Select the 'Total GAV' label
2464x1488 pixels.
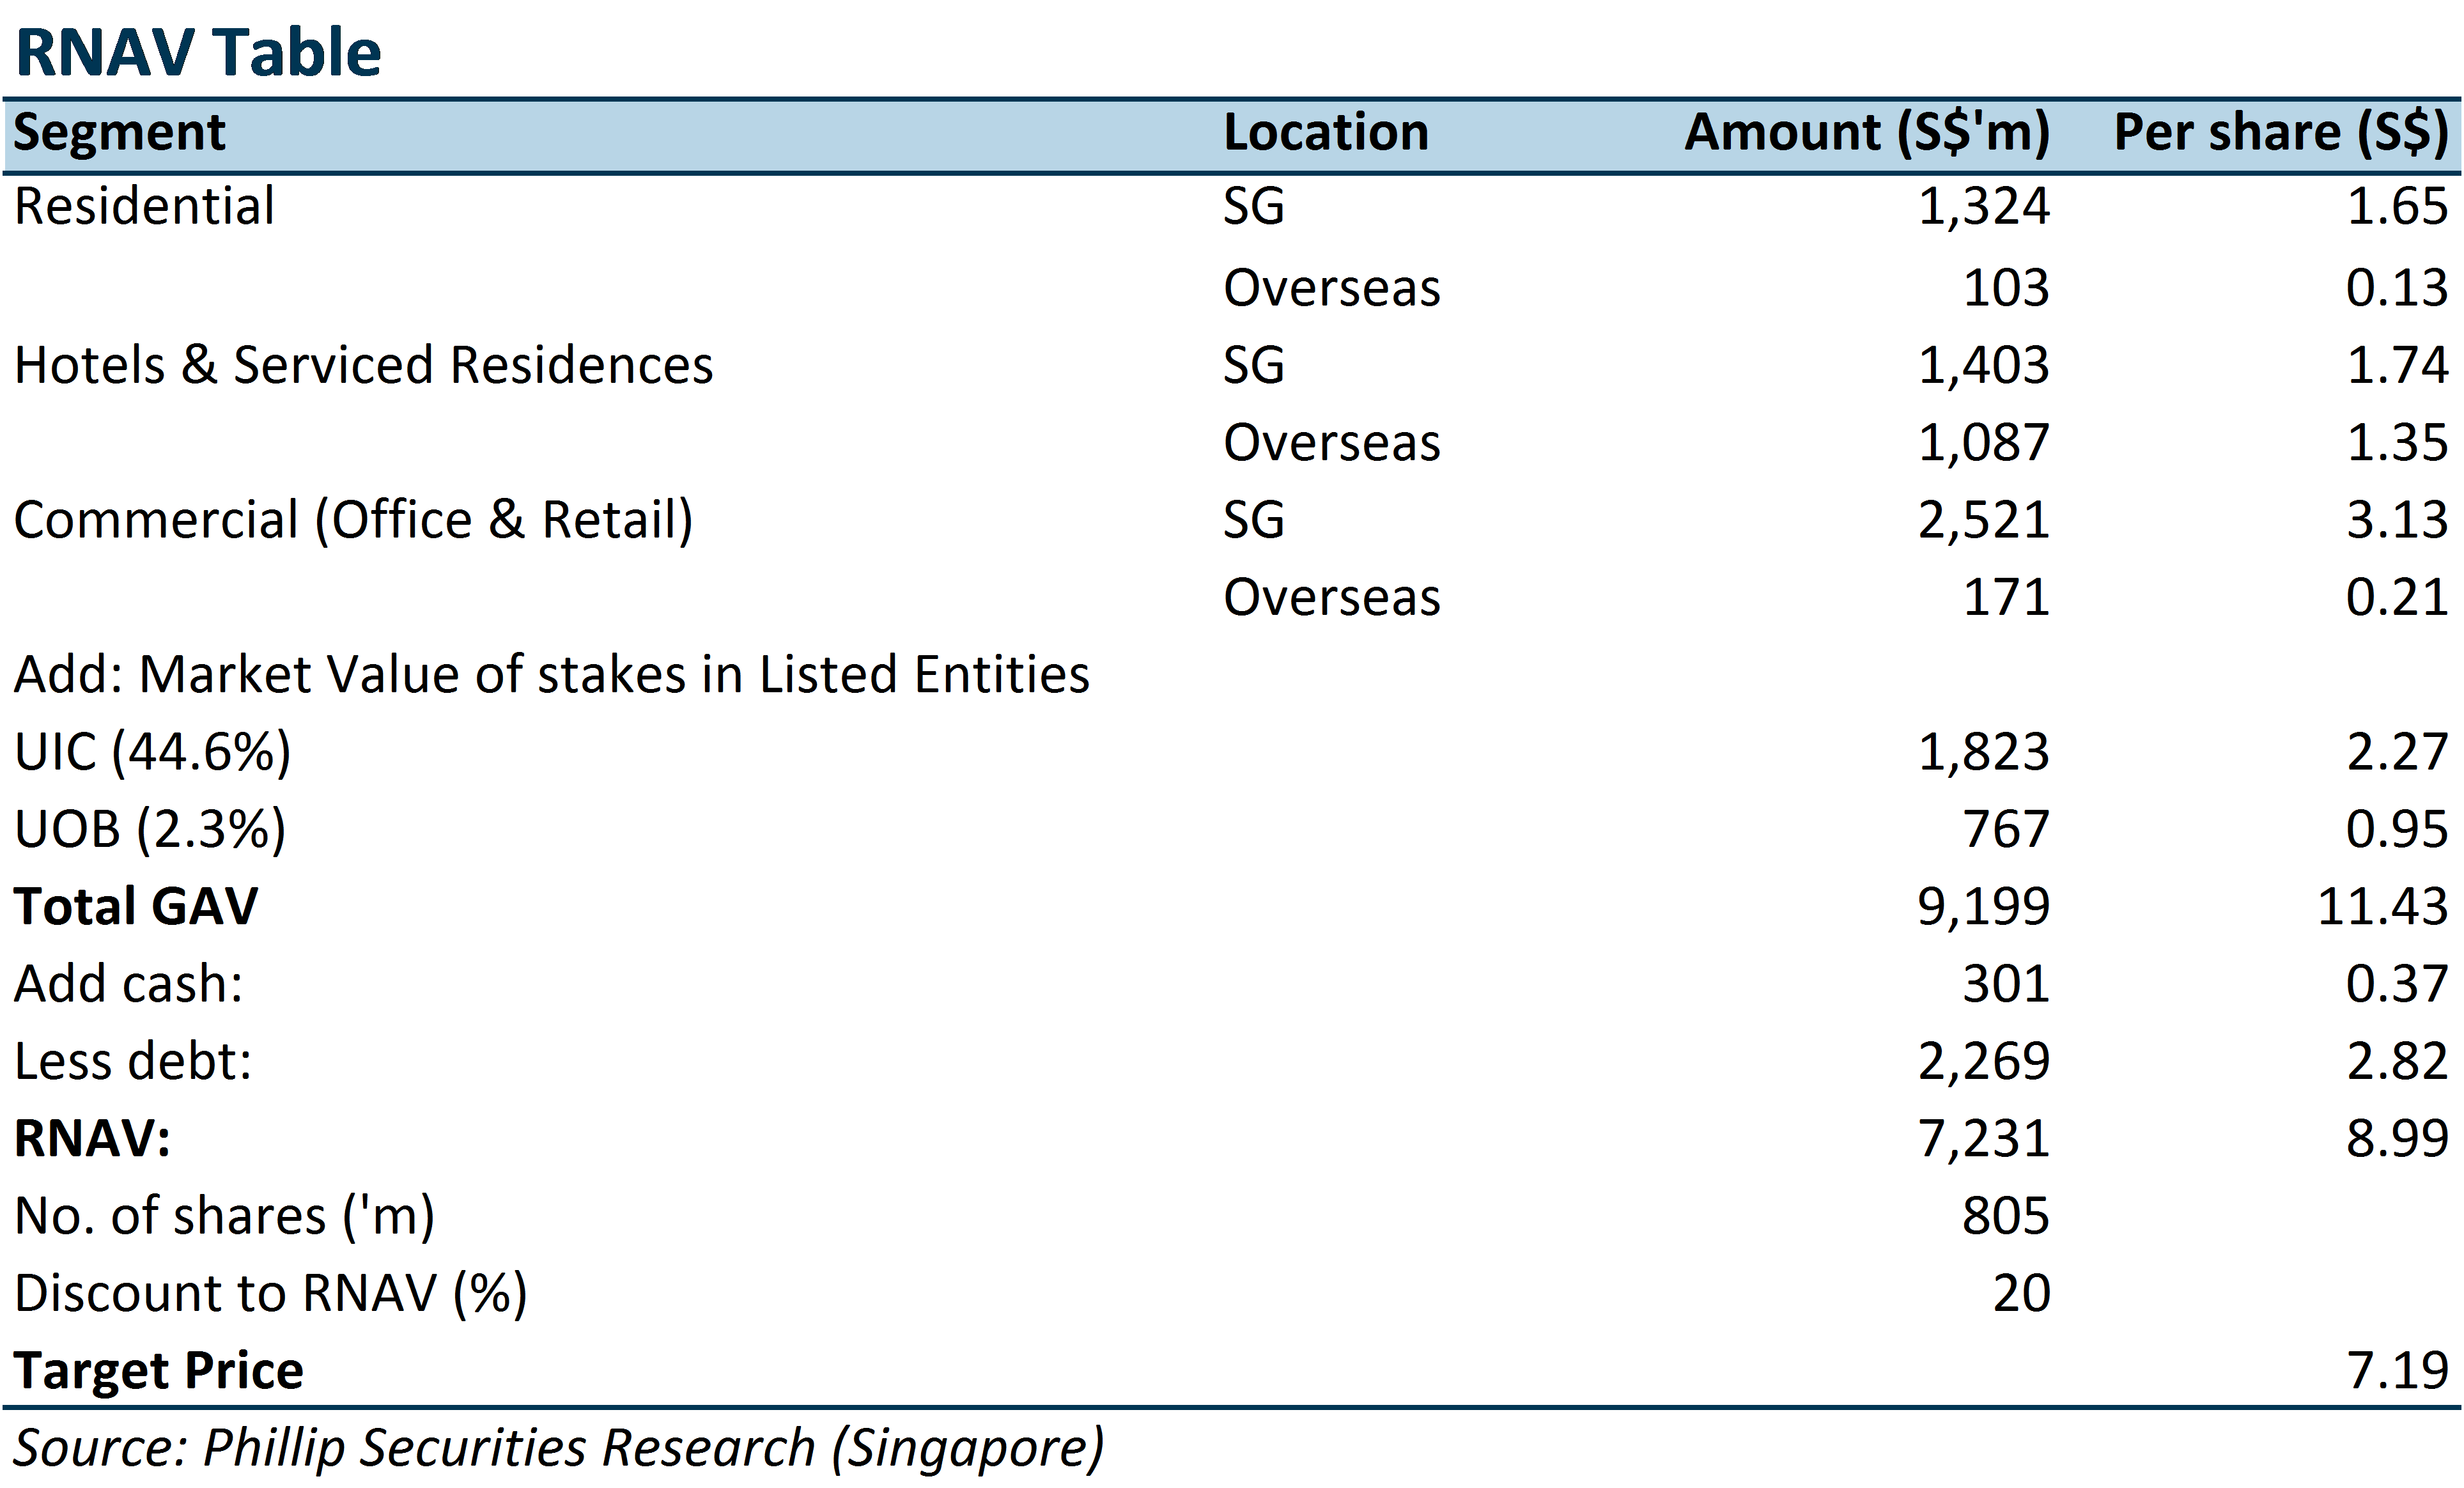tap(136, 907)
